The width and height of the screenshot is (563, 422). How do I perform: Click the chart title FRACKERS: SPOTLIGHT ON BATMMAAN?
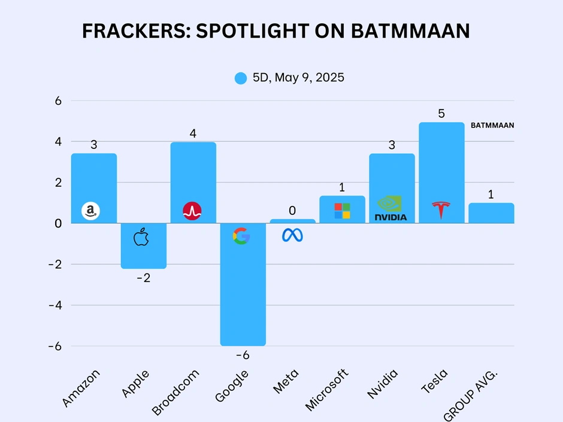click(276, 31)
